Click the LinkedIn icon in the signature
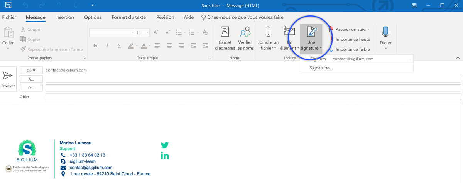Screen dimensions: 463x183 pyautogui.click(x=165, y=156)
